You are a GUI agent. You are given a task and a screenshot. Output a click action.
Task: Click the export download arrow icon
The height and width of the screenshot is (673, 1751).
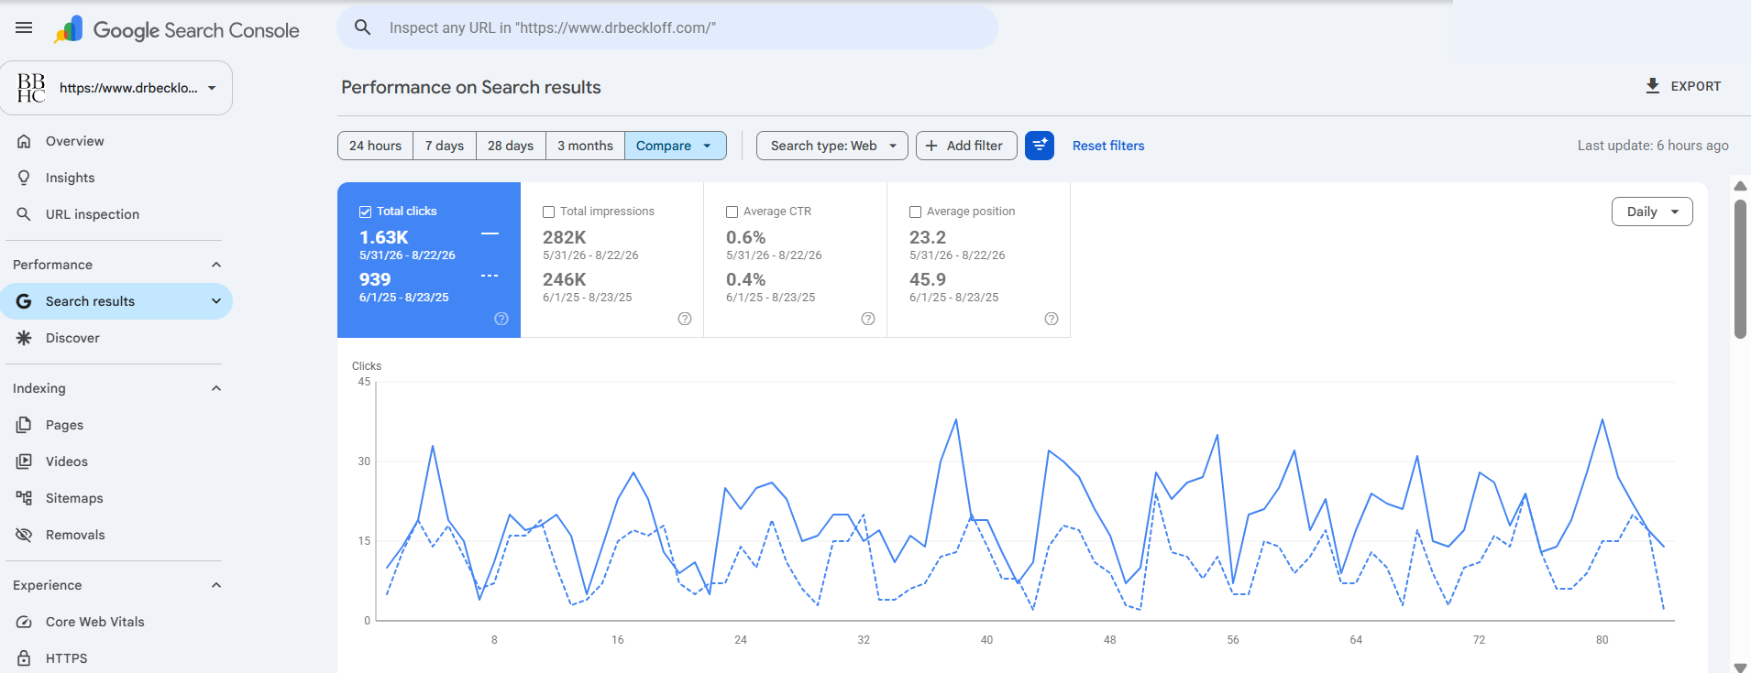[1652, 86]
